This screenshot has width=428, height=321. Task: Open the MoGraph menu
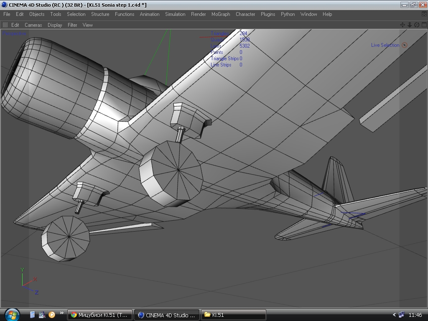221,14
